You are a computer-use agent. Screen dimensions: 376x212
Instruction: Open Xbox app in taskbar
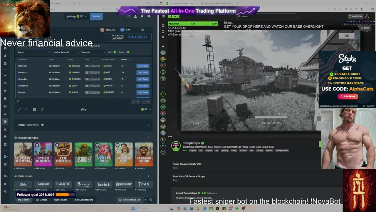click(211, 208)
